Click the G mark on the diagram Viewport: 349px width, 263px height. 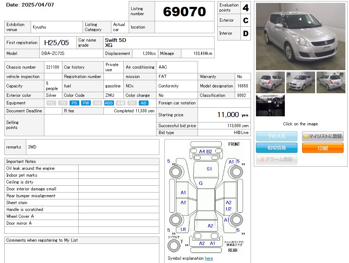point(201,183)
